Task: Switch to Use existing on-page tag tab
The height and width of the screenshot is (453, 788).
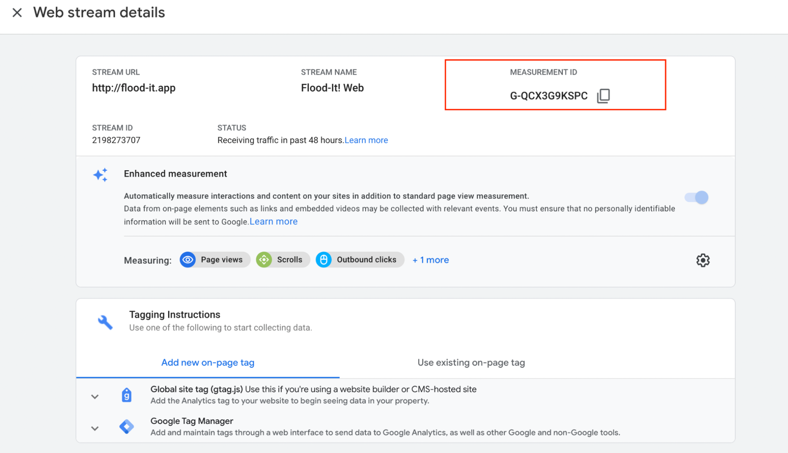Action: coord(471,363)
